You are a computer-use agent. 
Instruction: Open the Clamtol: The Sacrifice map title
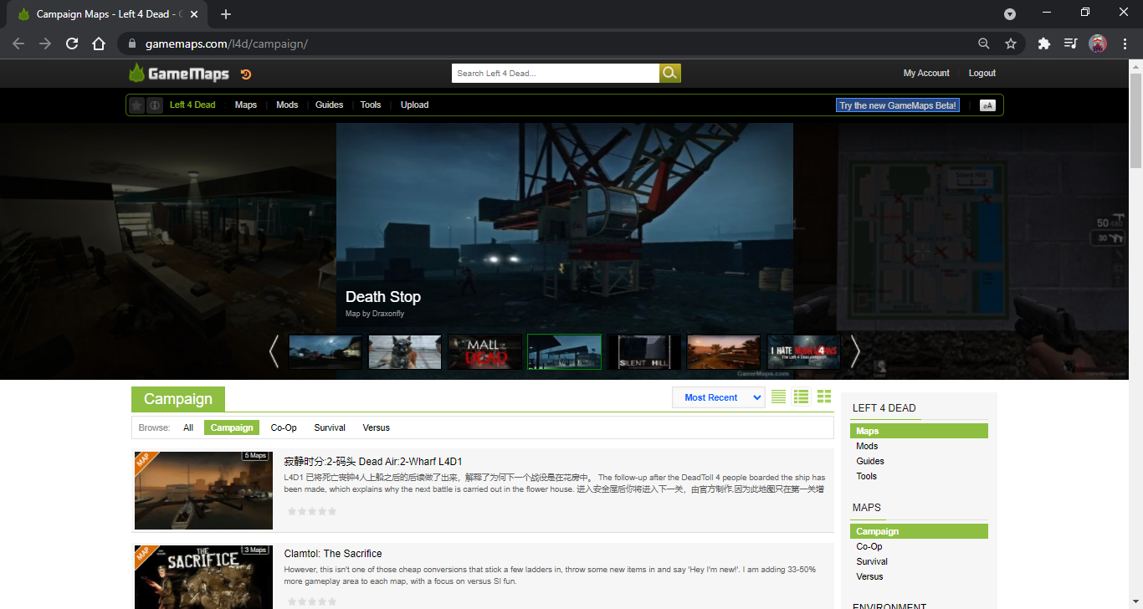(333, 554)
